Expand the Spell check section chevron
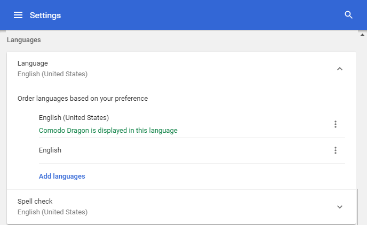 click(340, 207)
